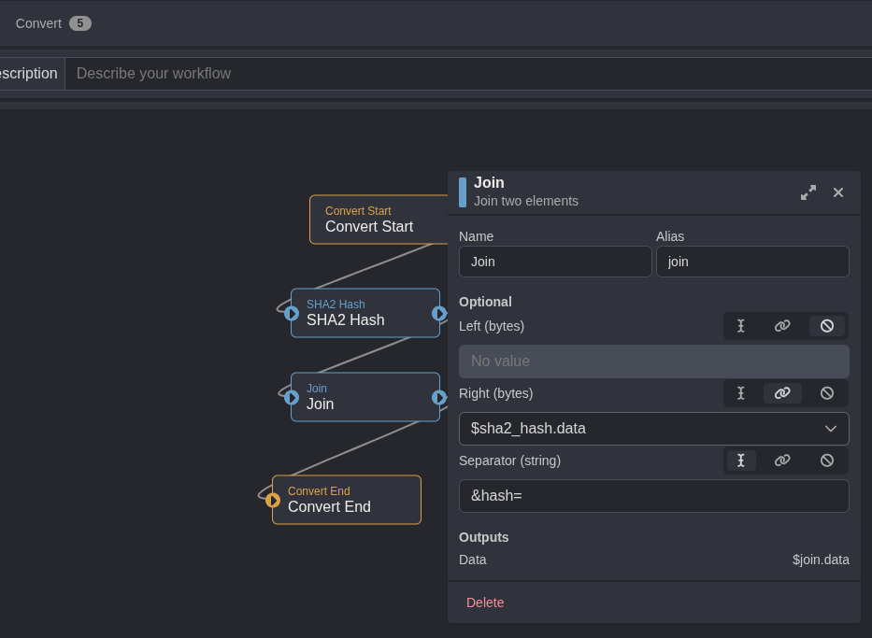Image resolution: width=872 pixels, height=638 pixels.
Task: Set Separator to manual text input mode
Action: tap(741, 461)
